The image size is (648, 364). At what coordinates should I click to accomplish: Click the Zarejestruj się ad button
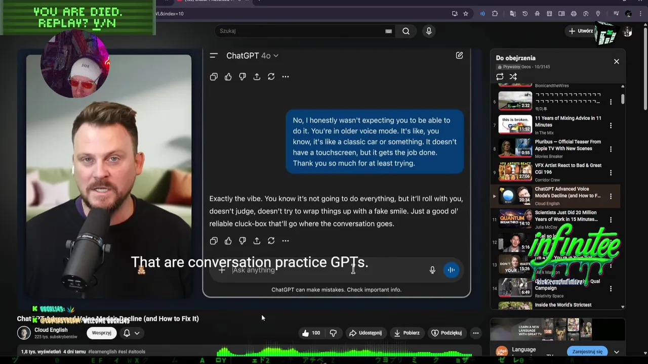587,351
